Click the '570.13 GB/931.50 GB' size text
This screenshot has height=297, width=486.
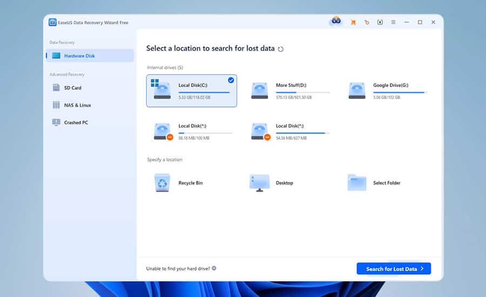(294, 97)
